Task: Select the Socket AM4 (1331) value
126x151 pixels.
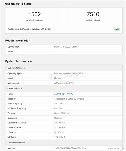Action: [63, 113]
